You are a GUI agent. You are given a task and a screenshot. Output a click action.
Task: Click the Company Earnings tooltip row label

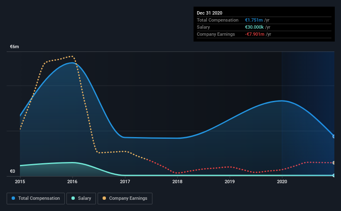pos(216,34)
